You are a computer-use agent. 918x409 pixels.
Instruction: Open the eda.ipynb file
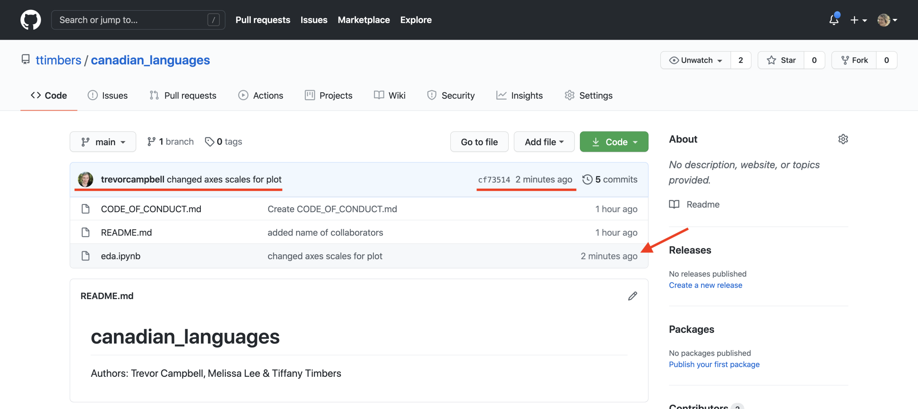coord(120,256)
